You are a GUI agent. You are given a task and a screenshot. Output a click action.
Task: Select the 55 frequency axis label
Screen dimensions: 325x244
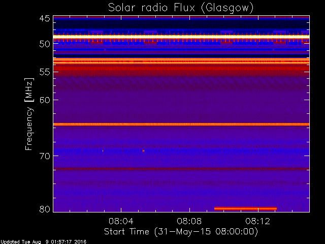45,72
